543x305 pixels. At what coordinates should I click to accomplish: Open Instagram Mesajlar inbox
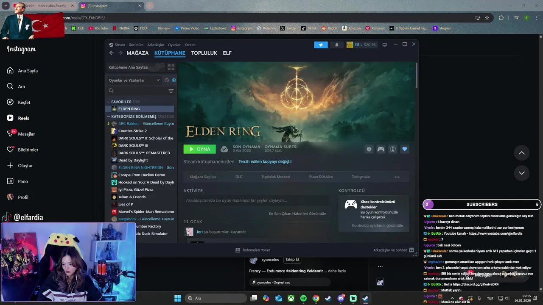pos(21,134)
